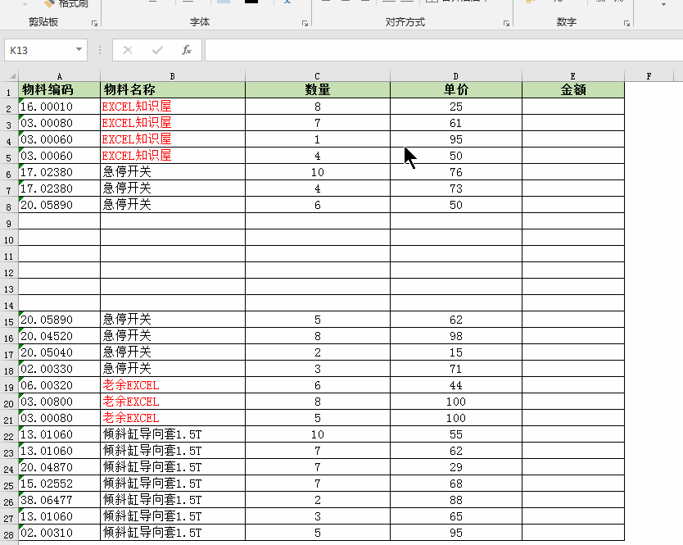
Task: Select quantity 10 in row 6
Action: [x=318, y=172]
